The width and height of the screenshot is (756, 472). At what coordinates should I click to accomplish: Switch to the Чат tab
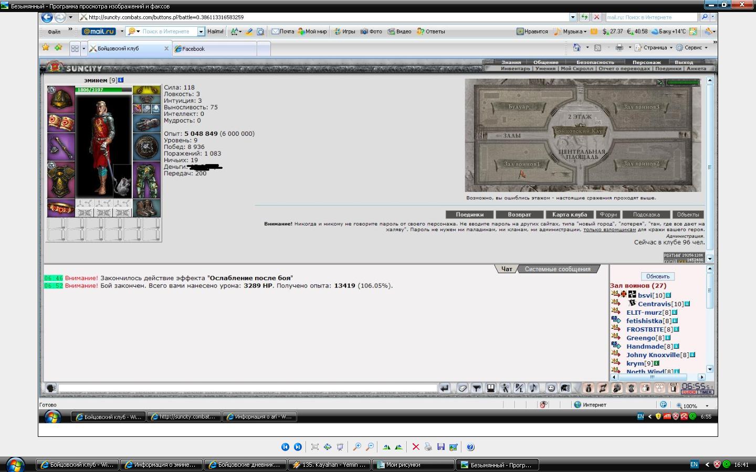[x=507, y=269]
